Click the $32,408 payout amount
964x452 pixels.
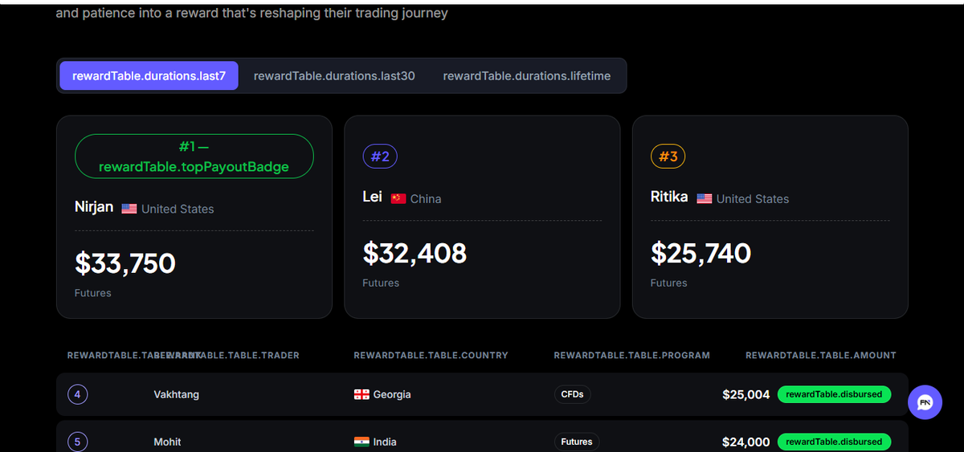click(x=415, y=253)
